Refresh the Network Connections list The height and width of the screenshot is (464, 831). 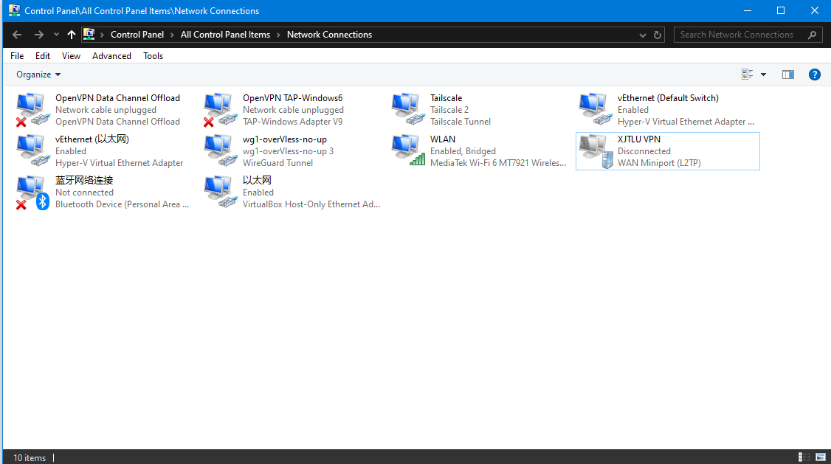click(x=657, y=35)
